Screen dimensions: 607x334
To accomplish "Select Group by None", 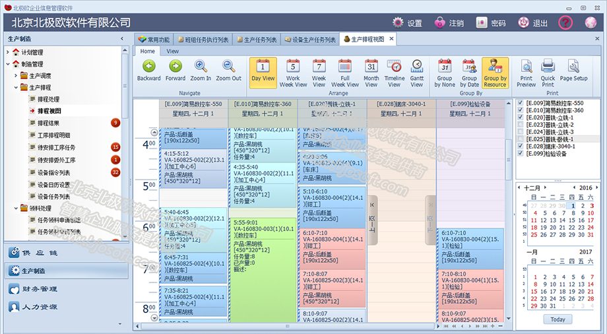I will coord(445,73).
